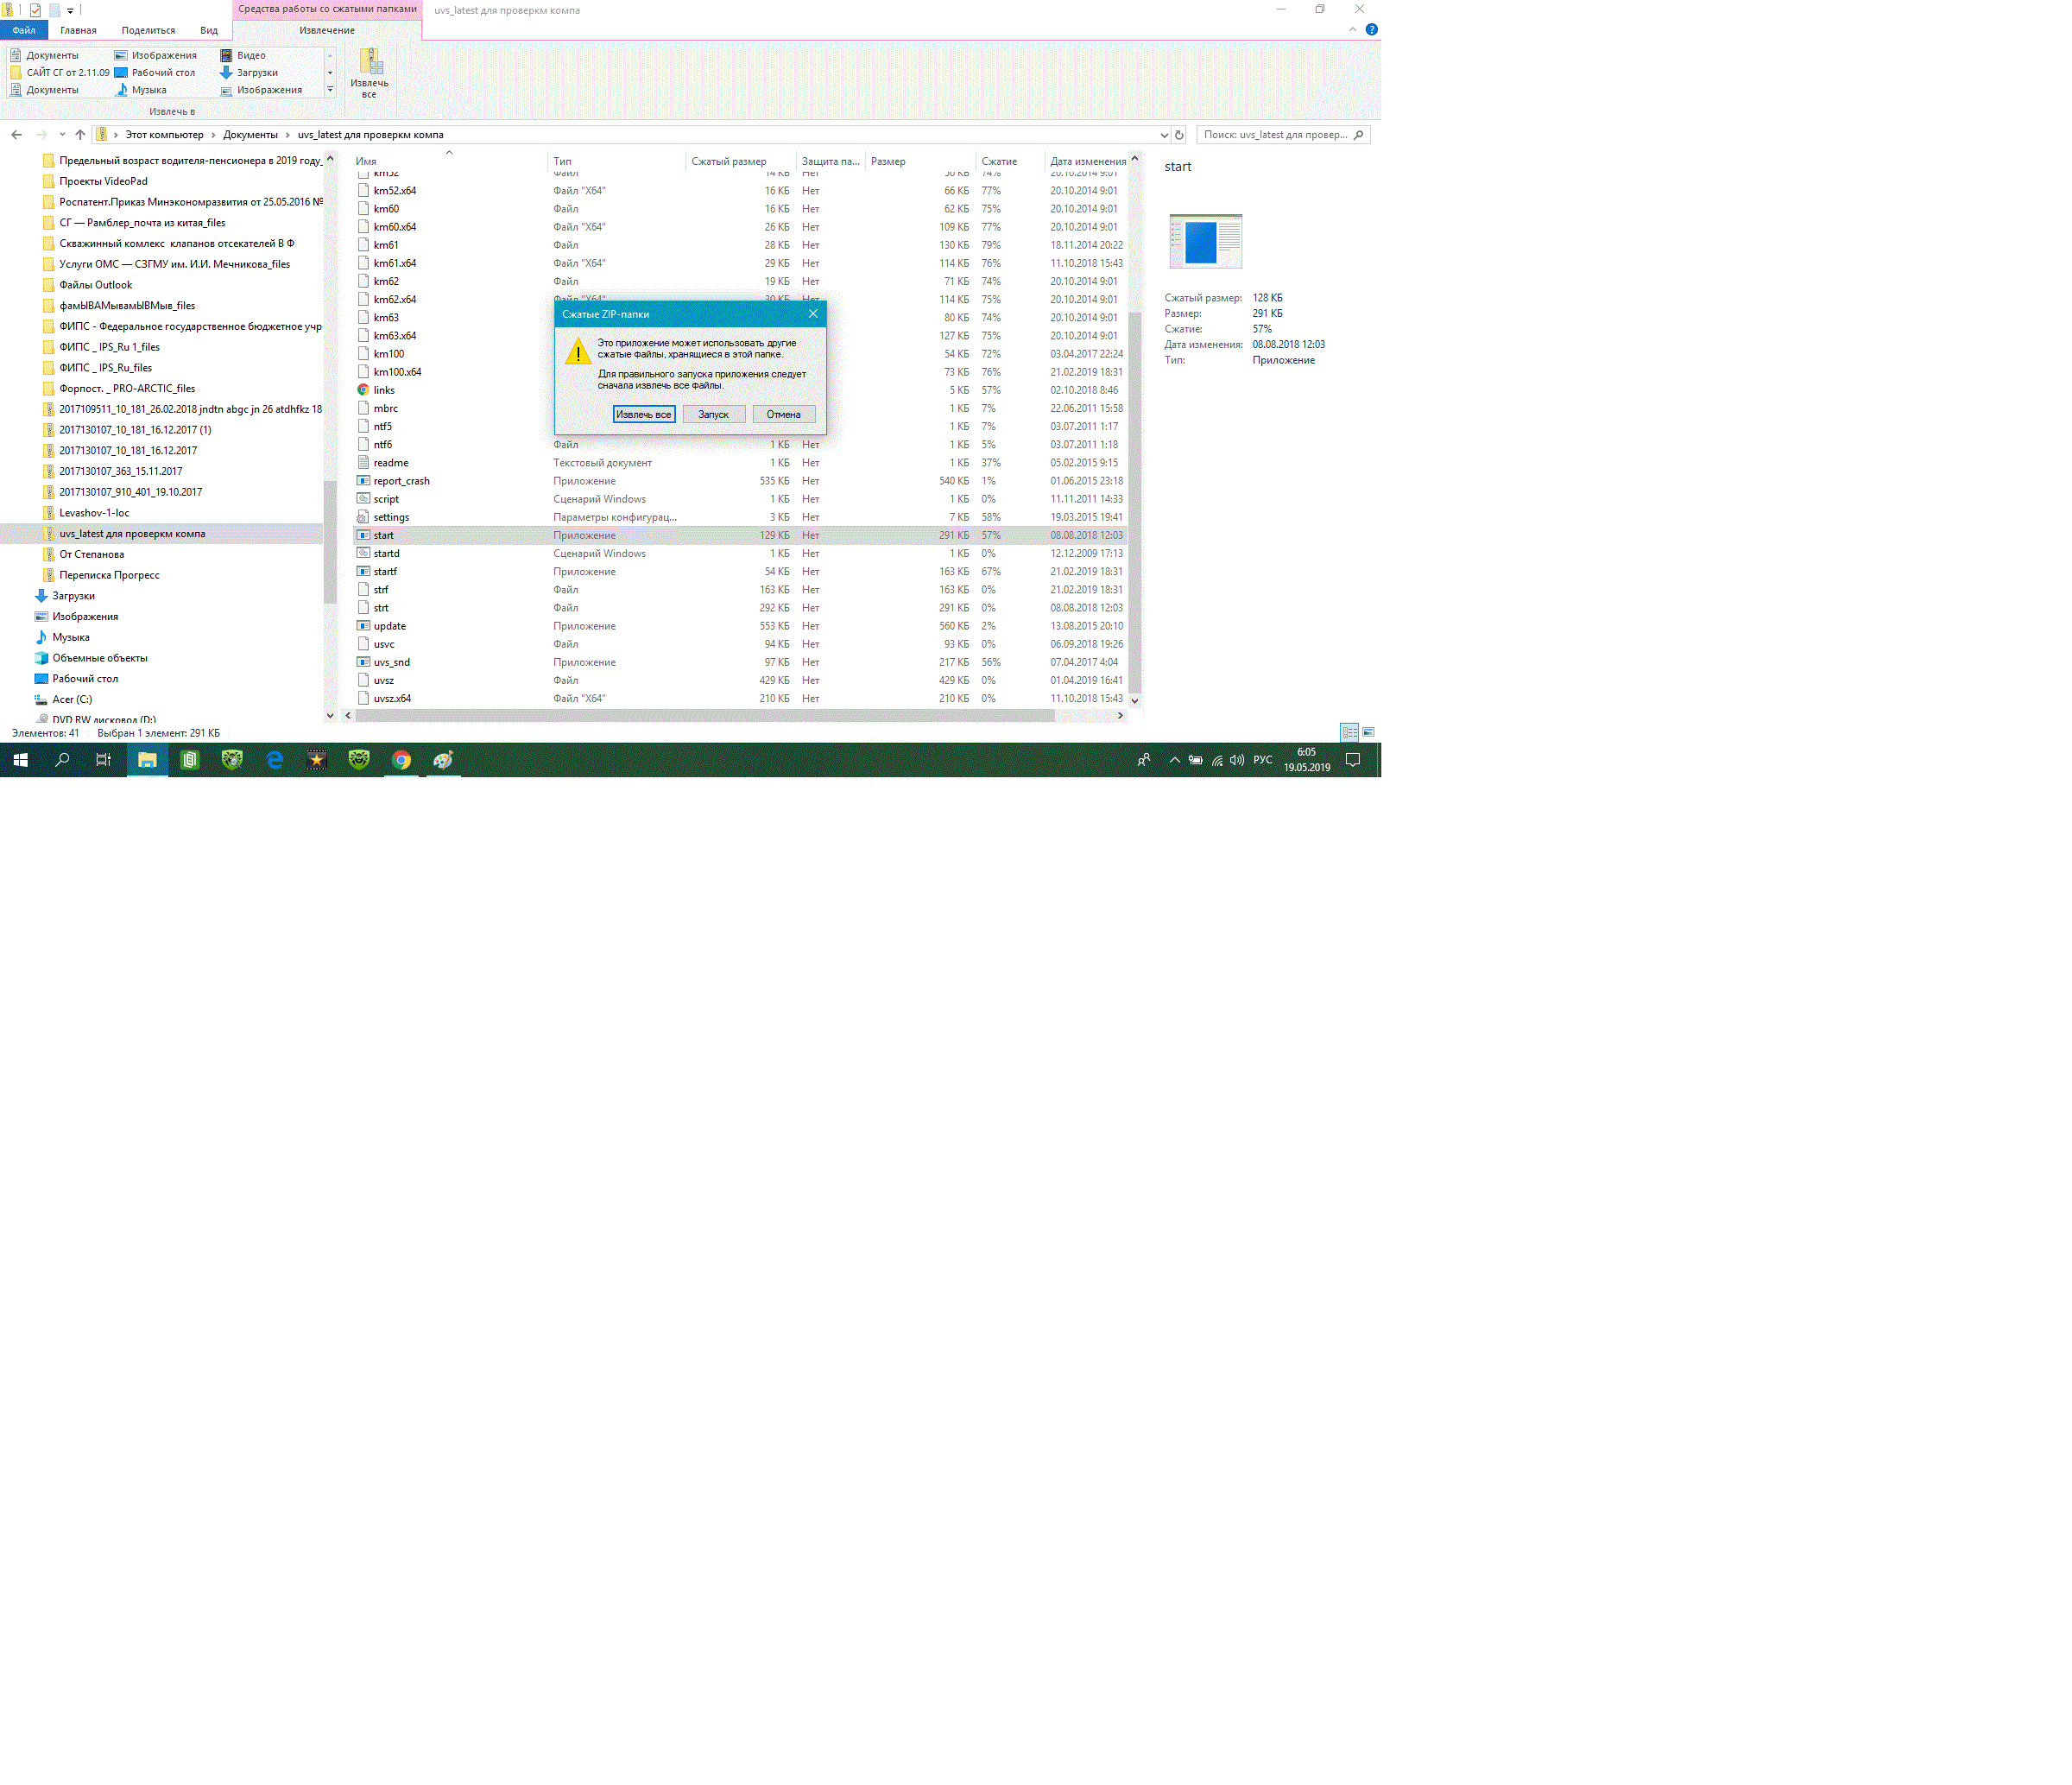Open Chrome from the taskbar
This screenshot has height=1785, width=2072.
tap(401, 760)
